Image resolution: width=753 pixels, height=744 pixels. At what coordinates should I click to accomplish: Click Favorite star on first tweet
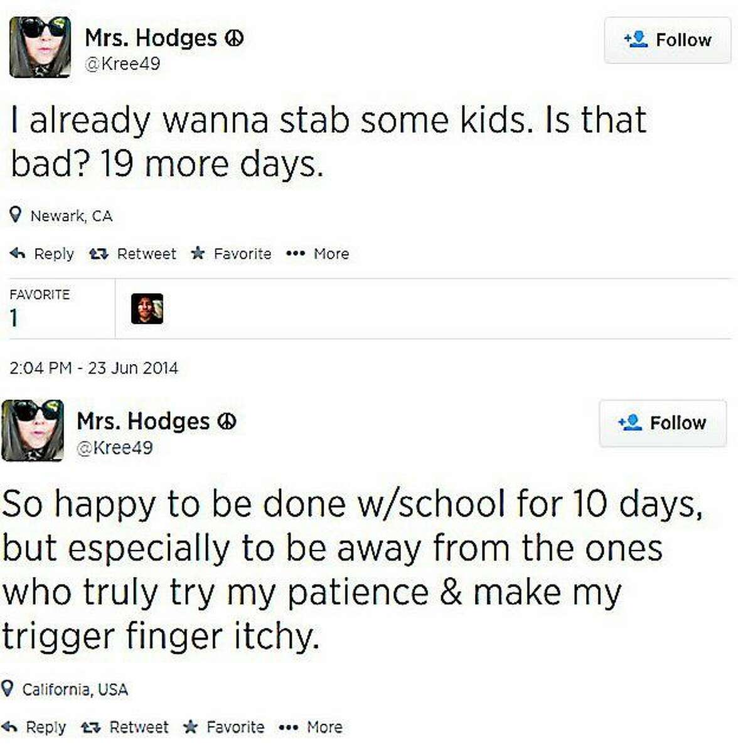point(198,253)
